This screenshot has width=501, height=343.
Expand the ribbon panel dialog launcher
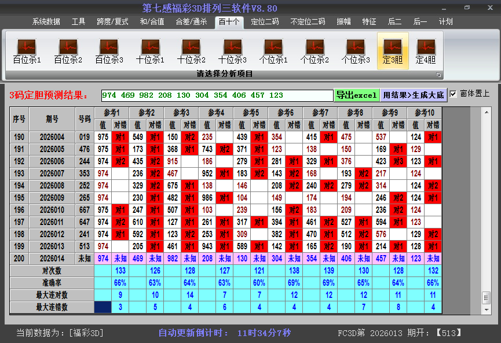438,75
